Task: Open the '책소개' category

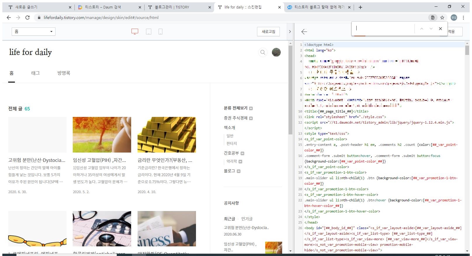Action: click(x=229, y=128)
